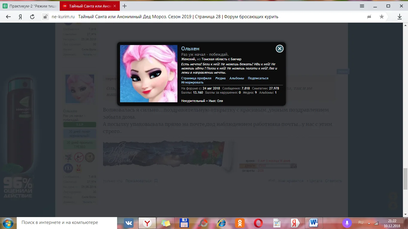
Task: Reload the current page
Action: [x=32, y=17]
